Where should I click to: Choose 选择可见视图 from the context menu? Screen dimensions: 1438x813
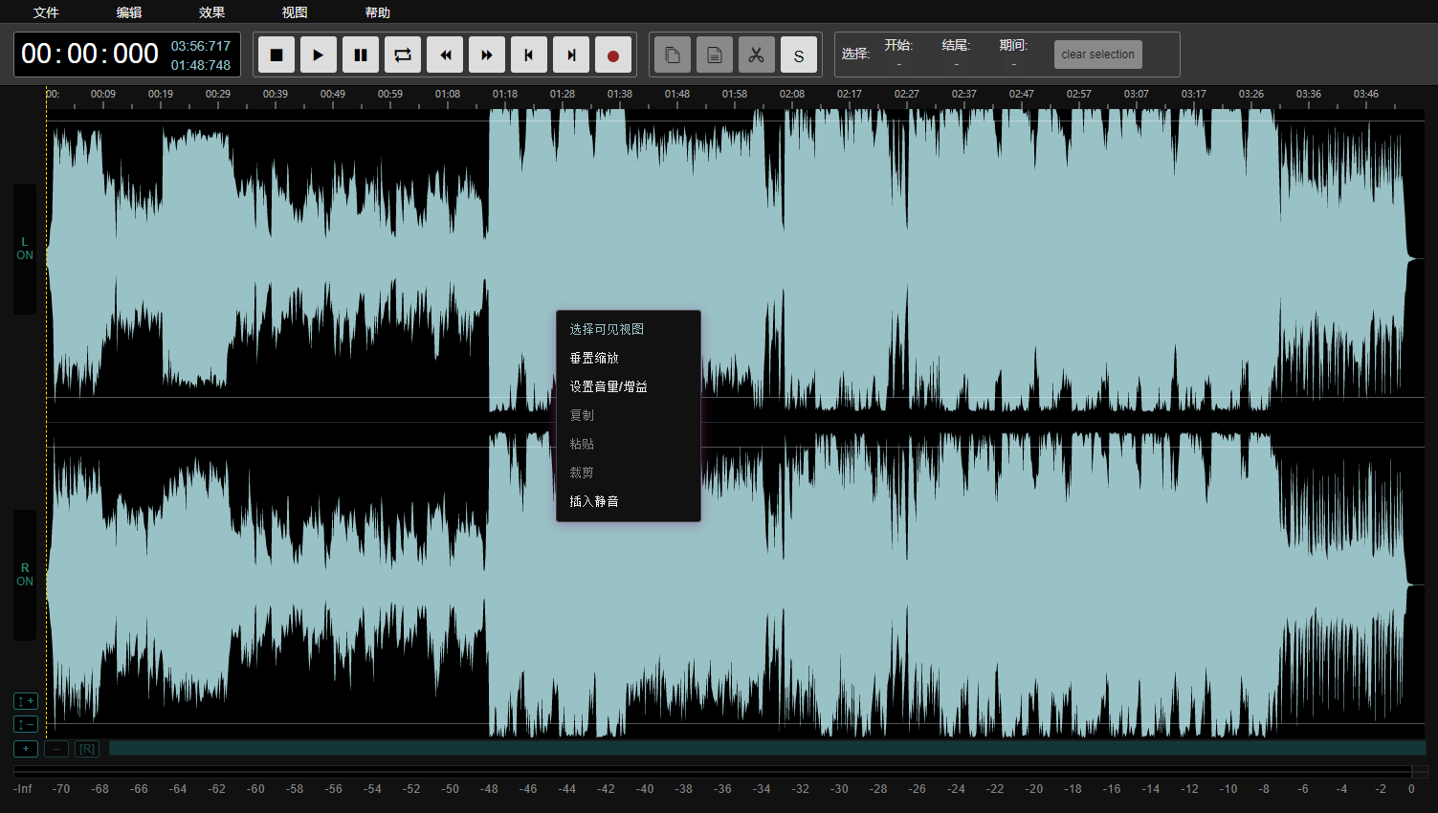(629, 329)
